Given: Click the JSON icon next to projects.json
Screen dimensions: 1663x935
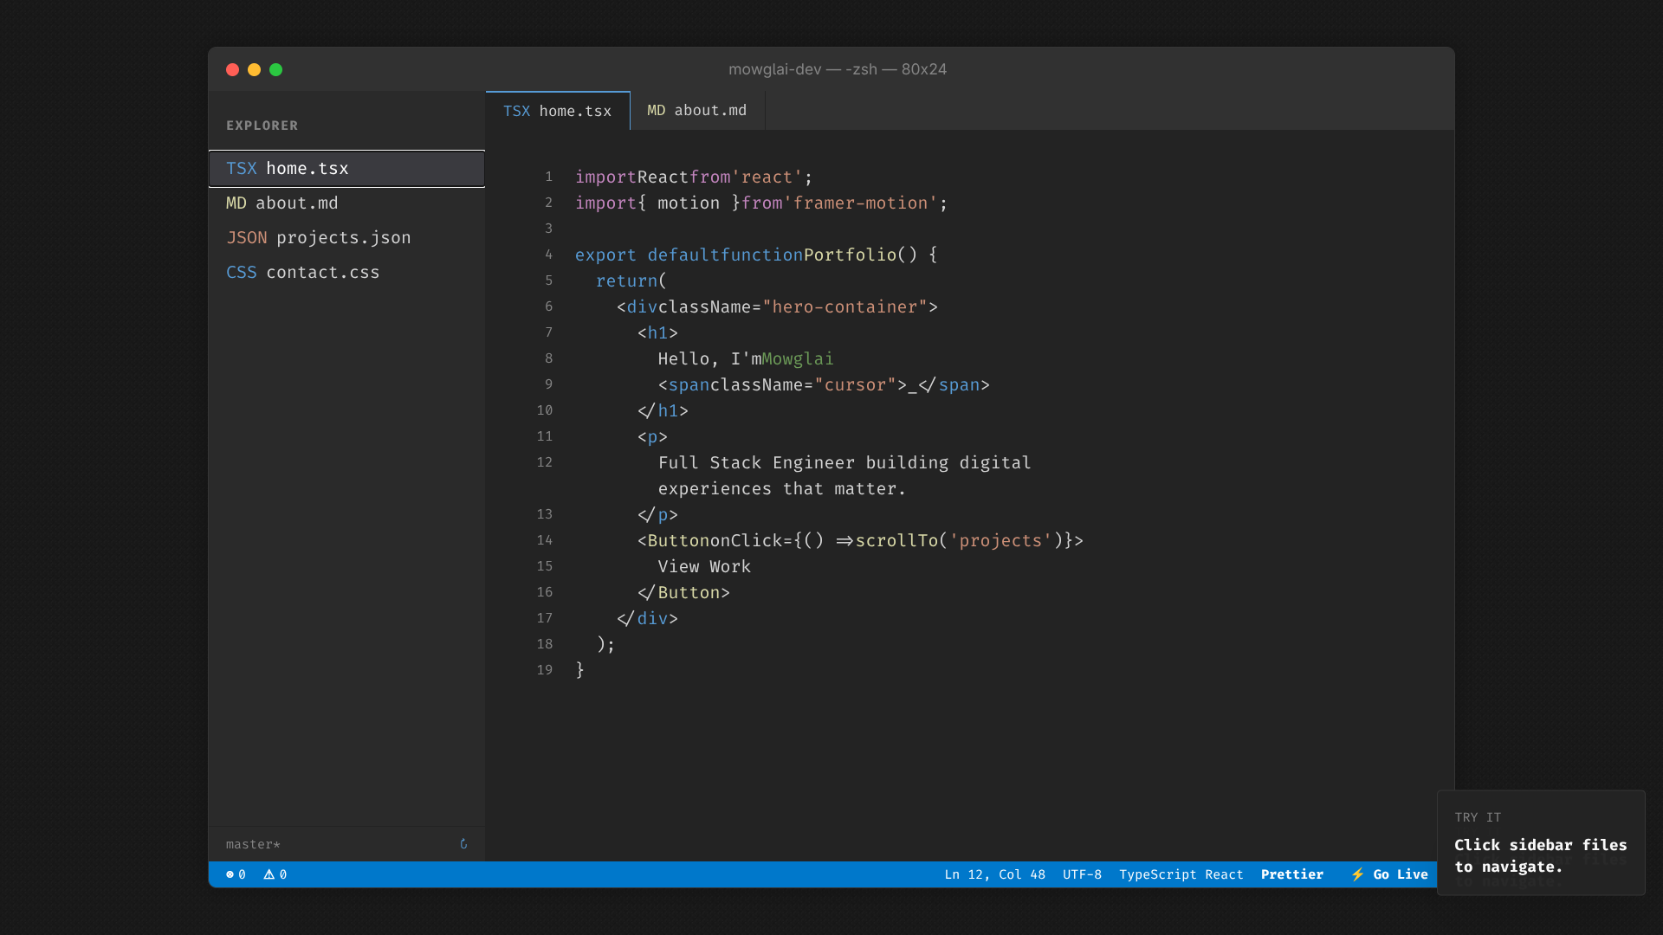Looking at the screenshot, I should (246, 237).
